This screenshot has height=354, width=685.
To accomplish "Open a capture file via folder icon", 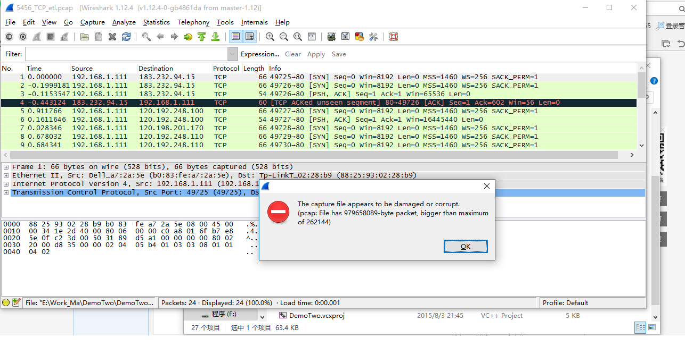I will (85, 37).
